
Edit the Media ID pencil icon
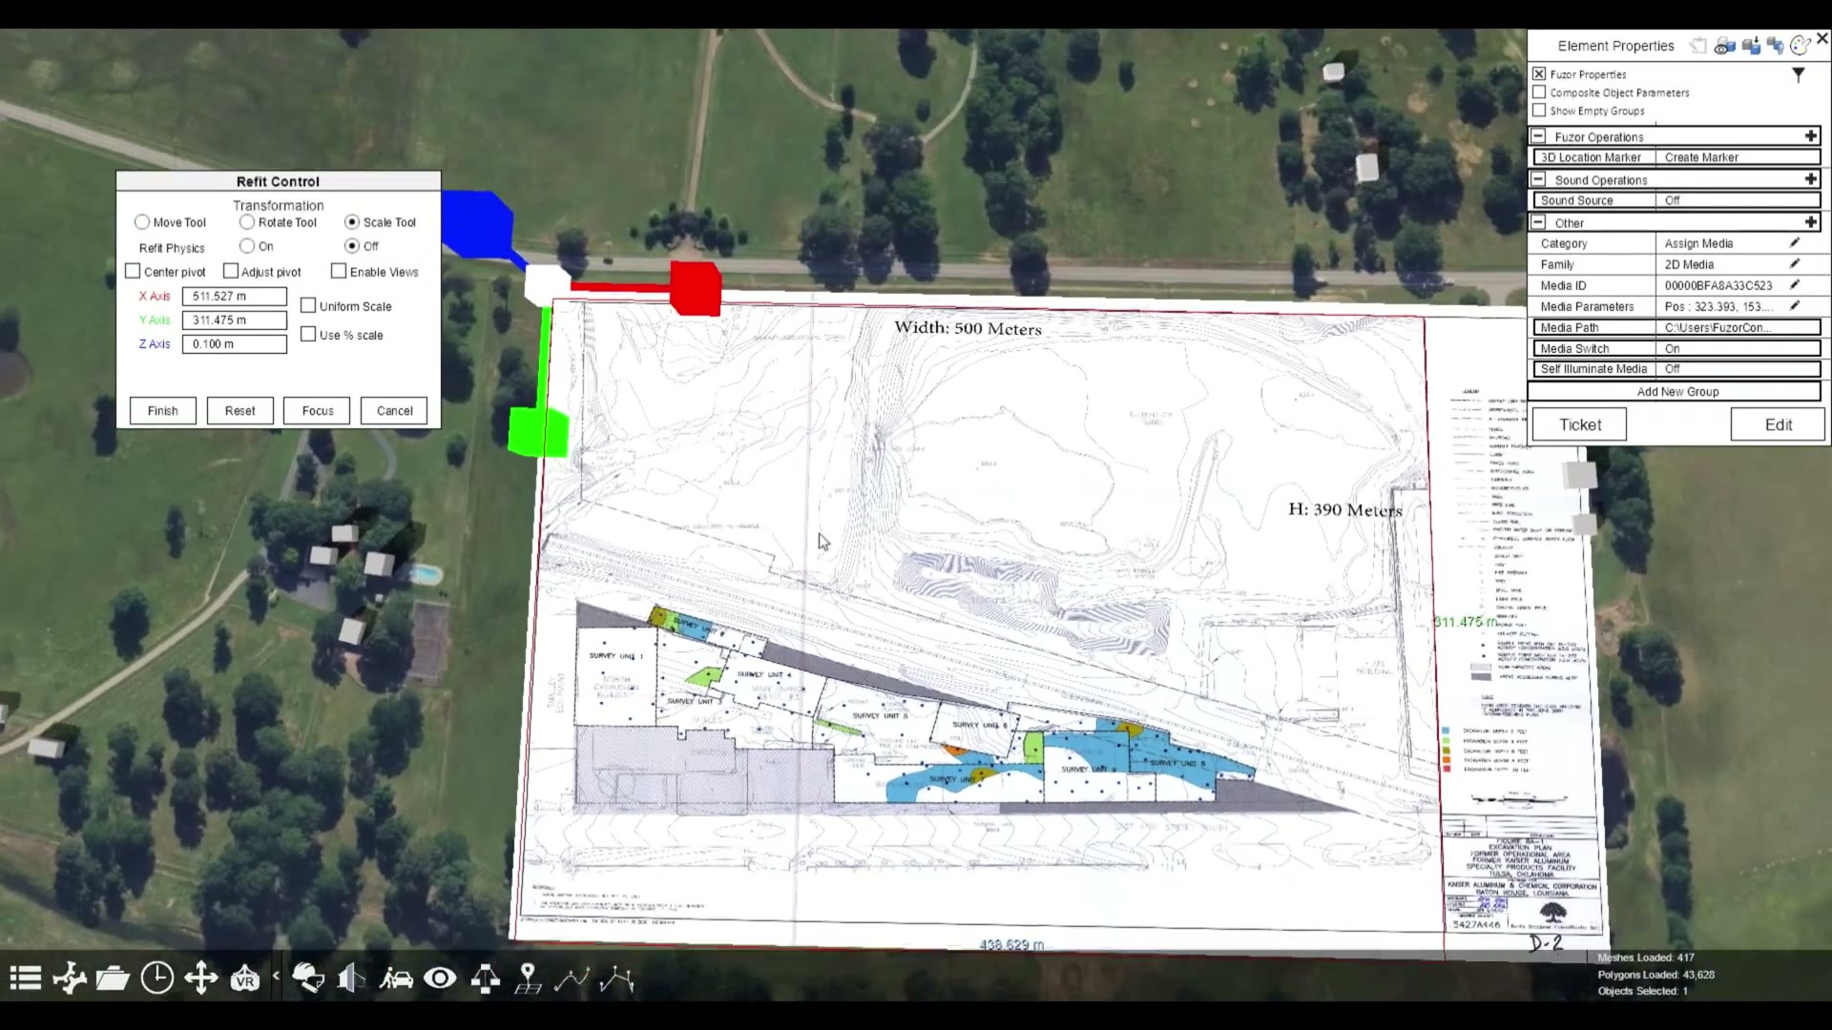[1795, 285]
